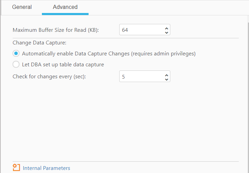Click the Advanced tab
The width and height of the screenshot is (249, 173).
coord(65,7)
